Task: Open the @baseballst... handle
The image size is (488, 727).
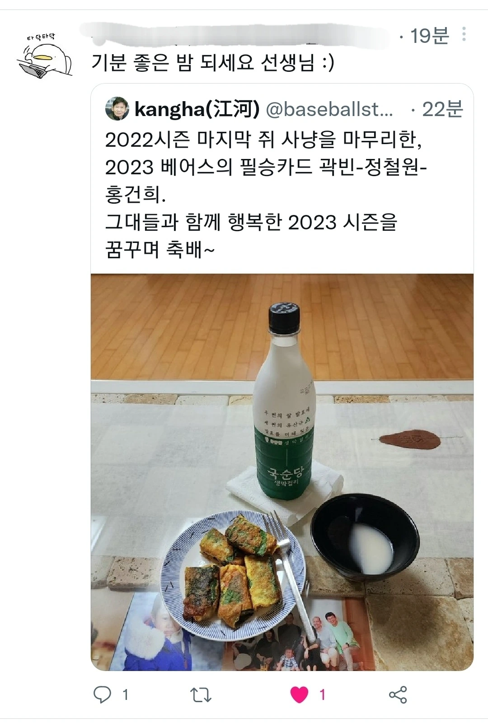Action: coord(329,109)
